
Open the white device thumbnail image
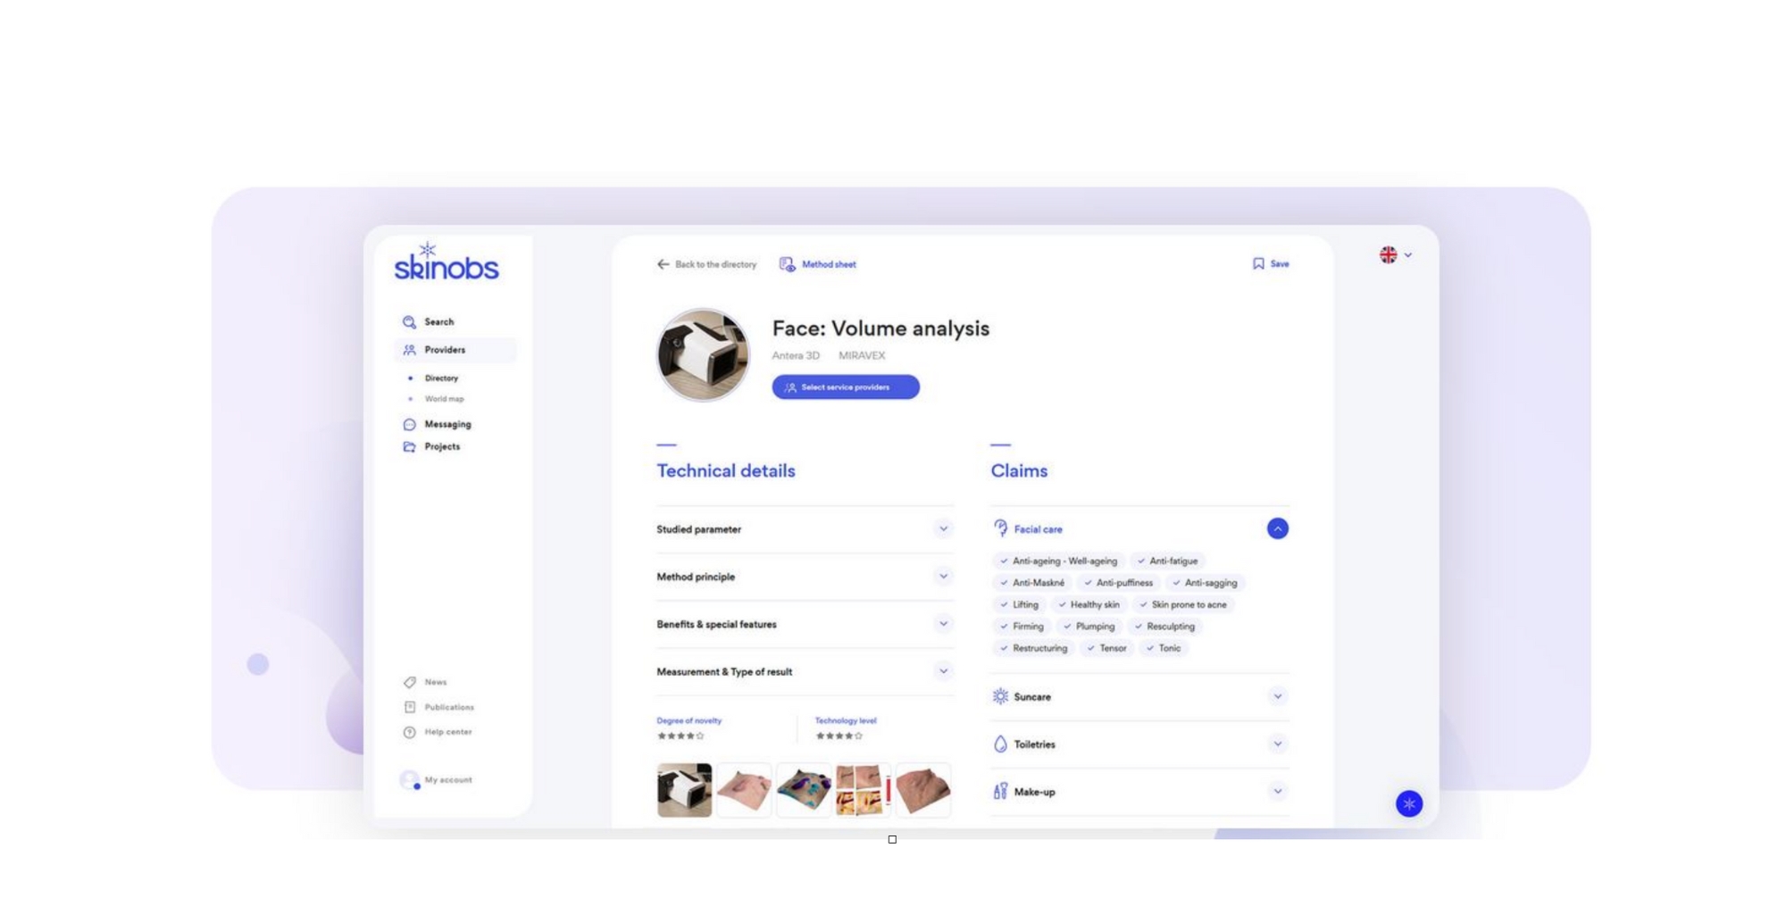coord(685,790)
